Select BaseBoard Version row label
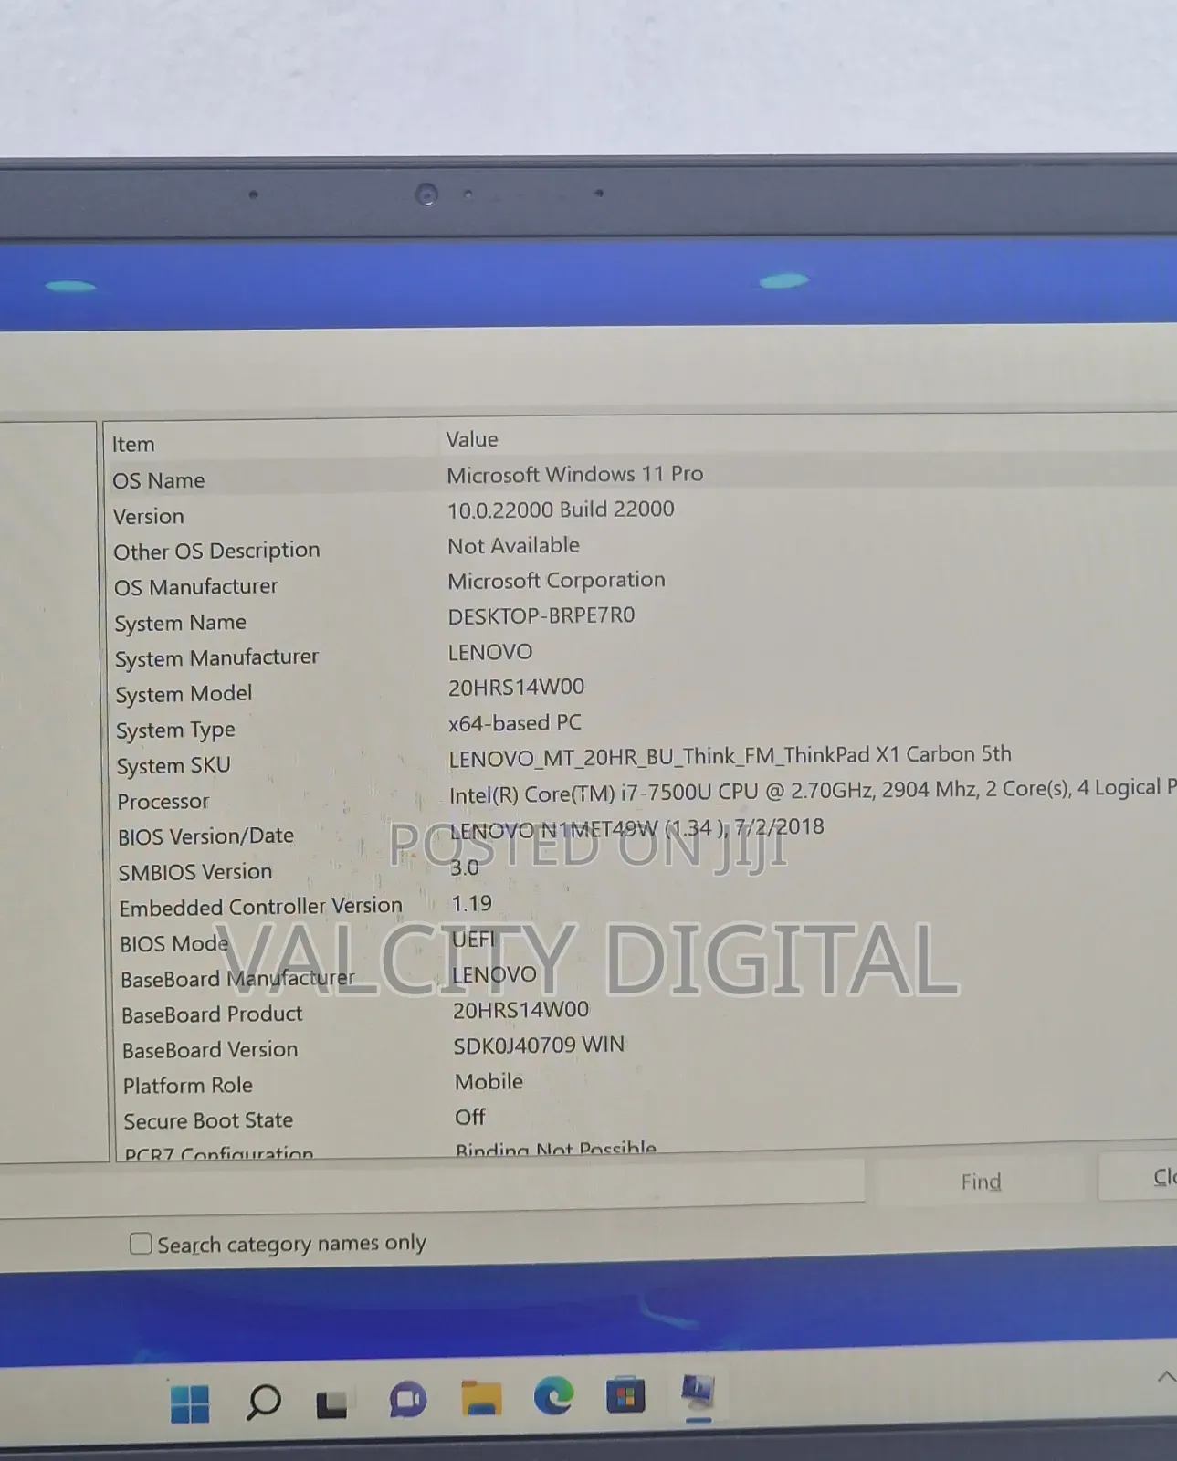The image size is (1177, 1461). coord(210,1050)
